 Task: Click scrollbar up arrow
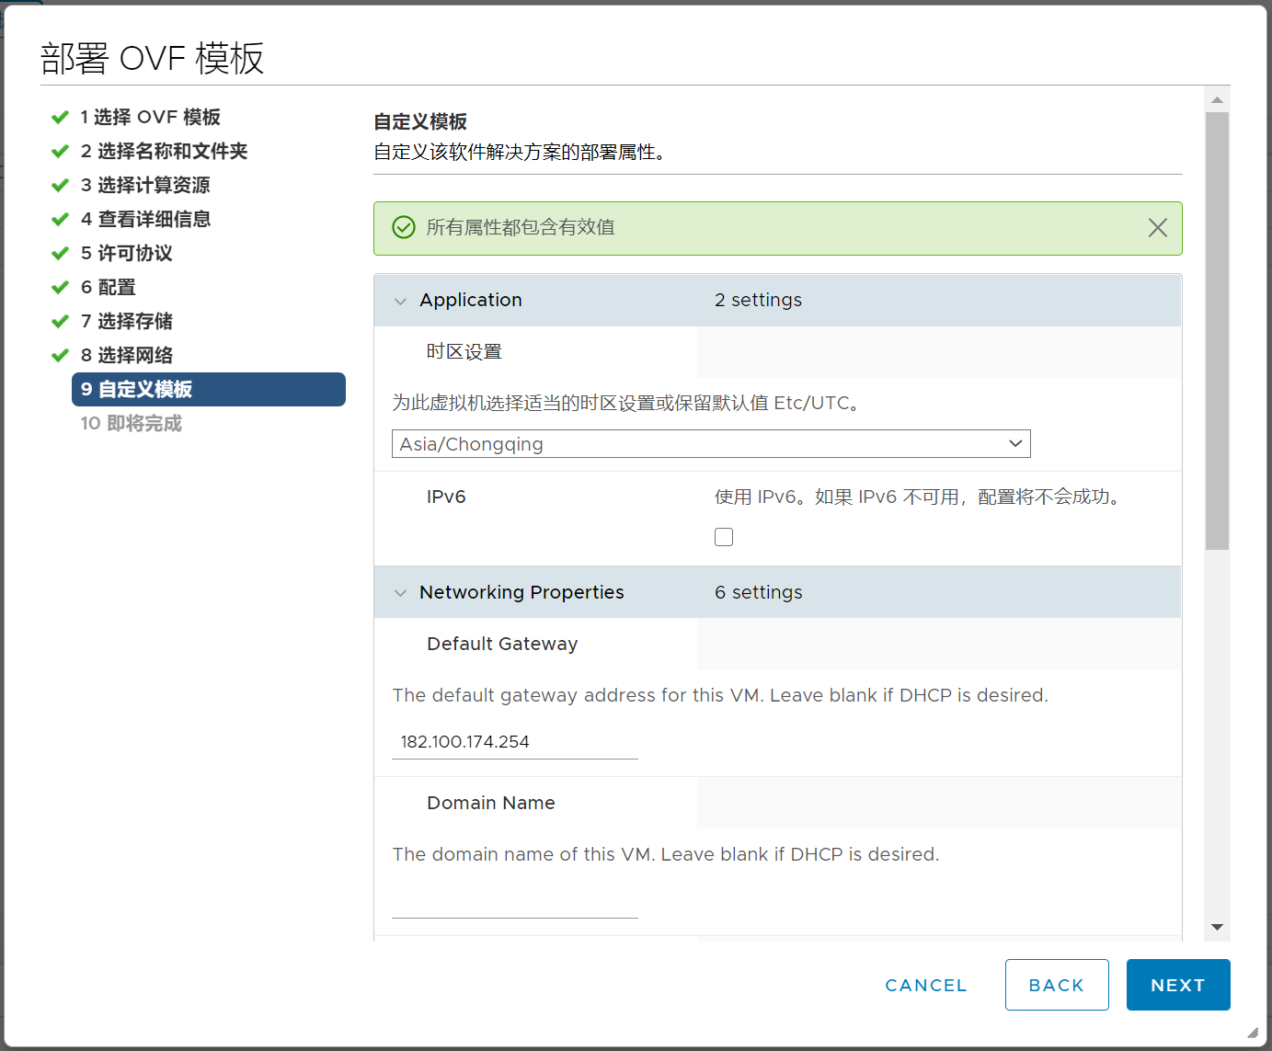[1217, 100]
